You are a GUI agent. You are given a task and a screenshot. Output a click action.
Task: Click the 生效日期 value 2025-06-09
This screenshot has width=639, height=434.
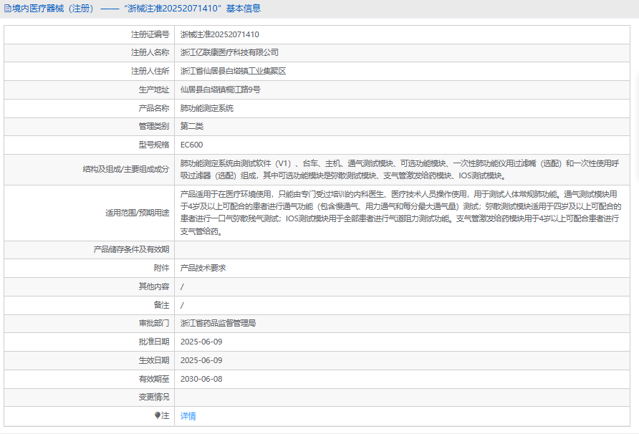pyautogui.click(x=201, y=361)
